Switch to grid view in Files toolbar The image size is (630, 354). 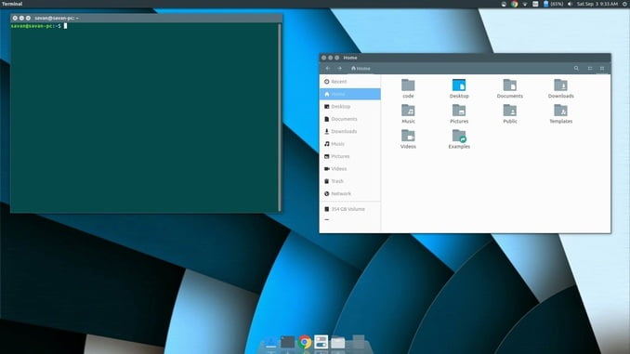point(602,69)
